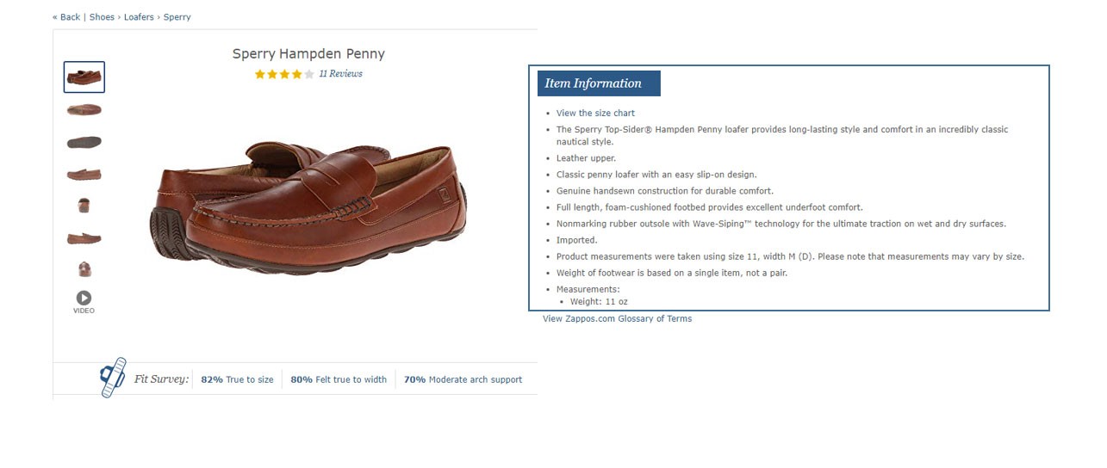Select the front-view shoe thumbnail
The width and height of the screenshot is (1107, 468).
pyautogui.click(x=84, y=206)
